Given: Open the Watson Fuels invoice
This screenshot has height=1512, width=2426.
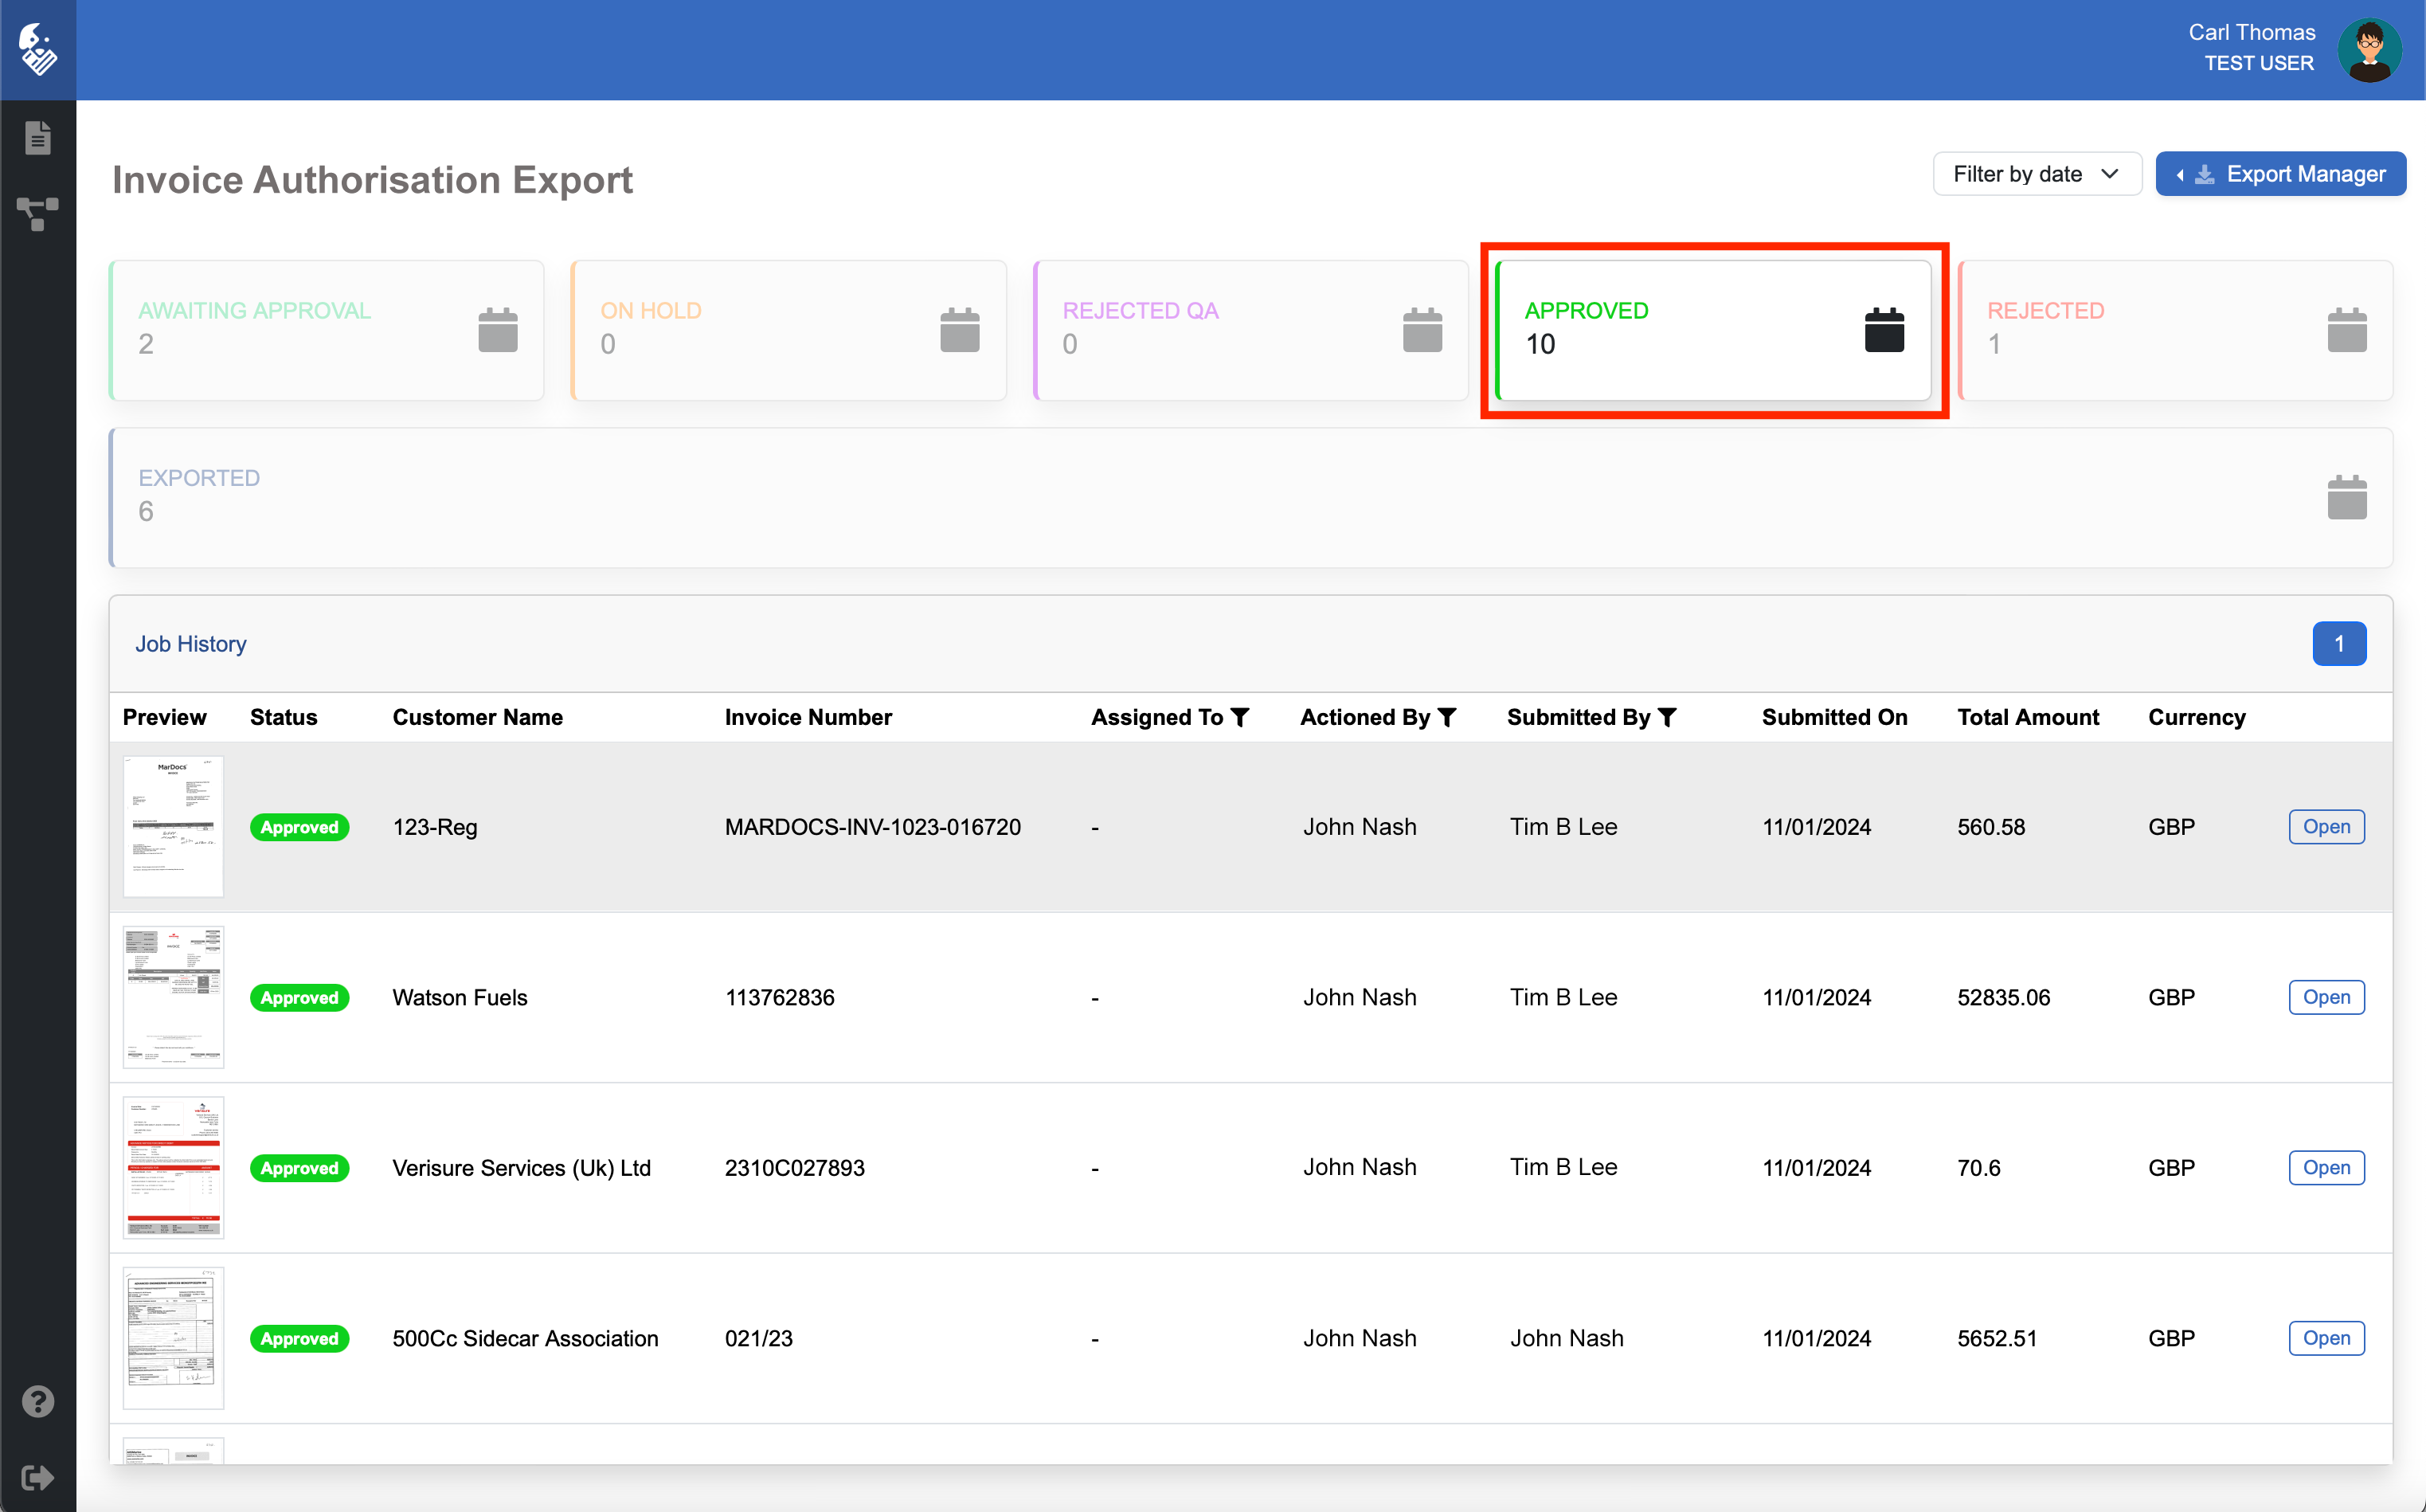Looking at the screenshot, I should 2326,997.
